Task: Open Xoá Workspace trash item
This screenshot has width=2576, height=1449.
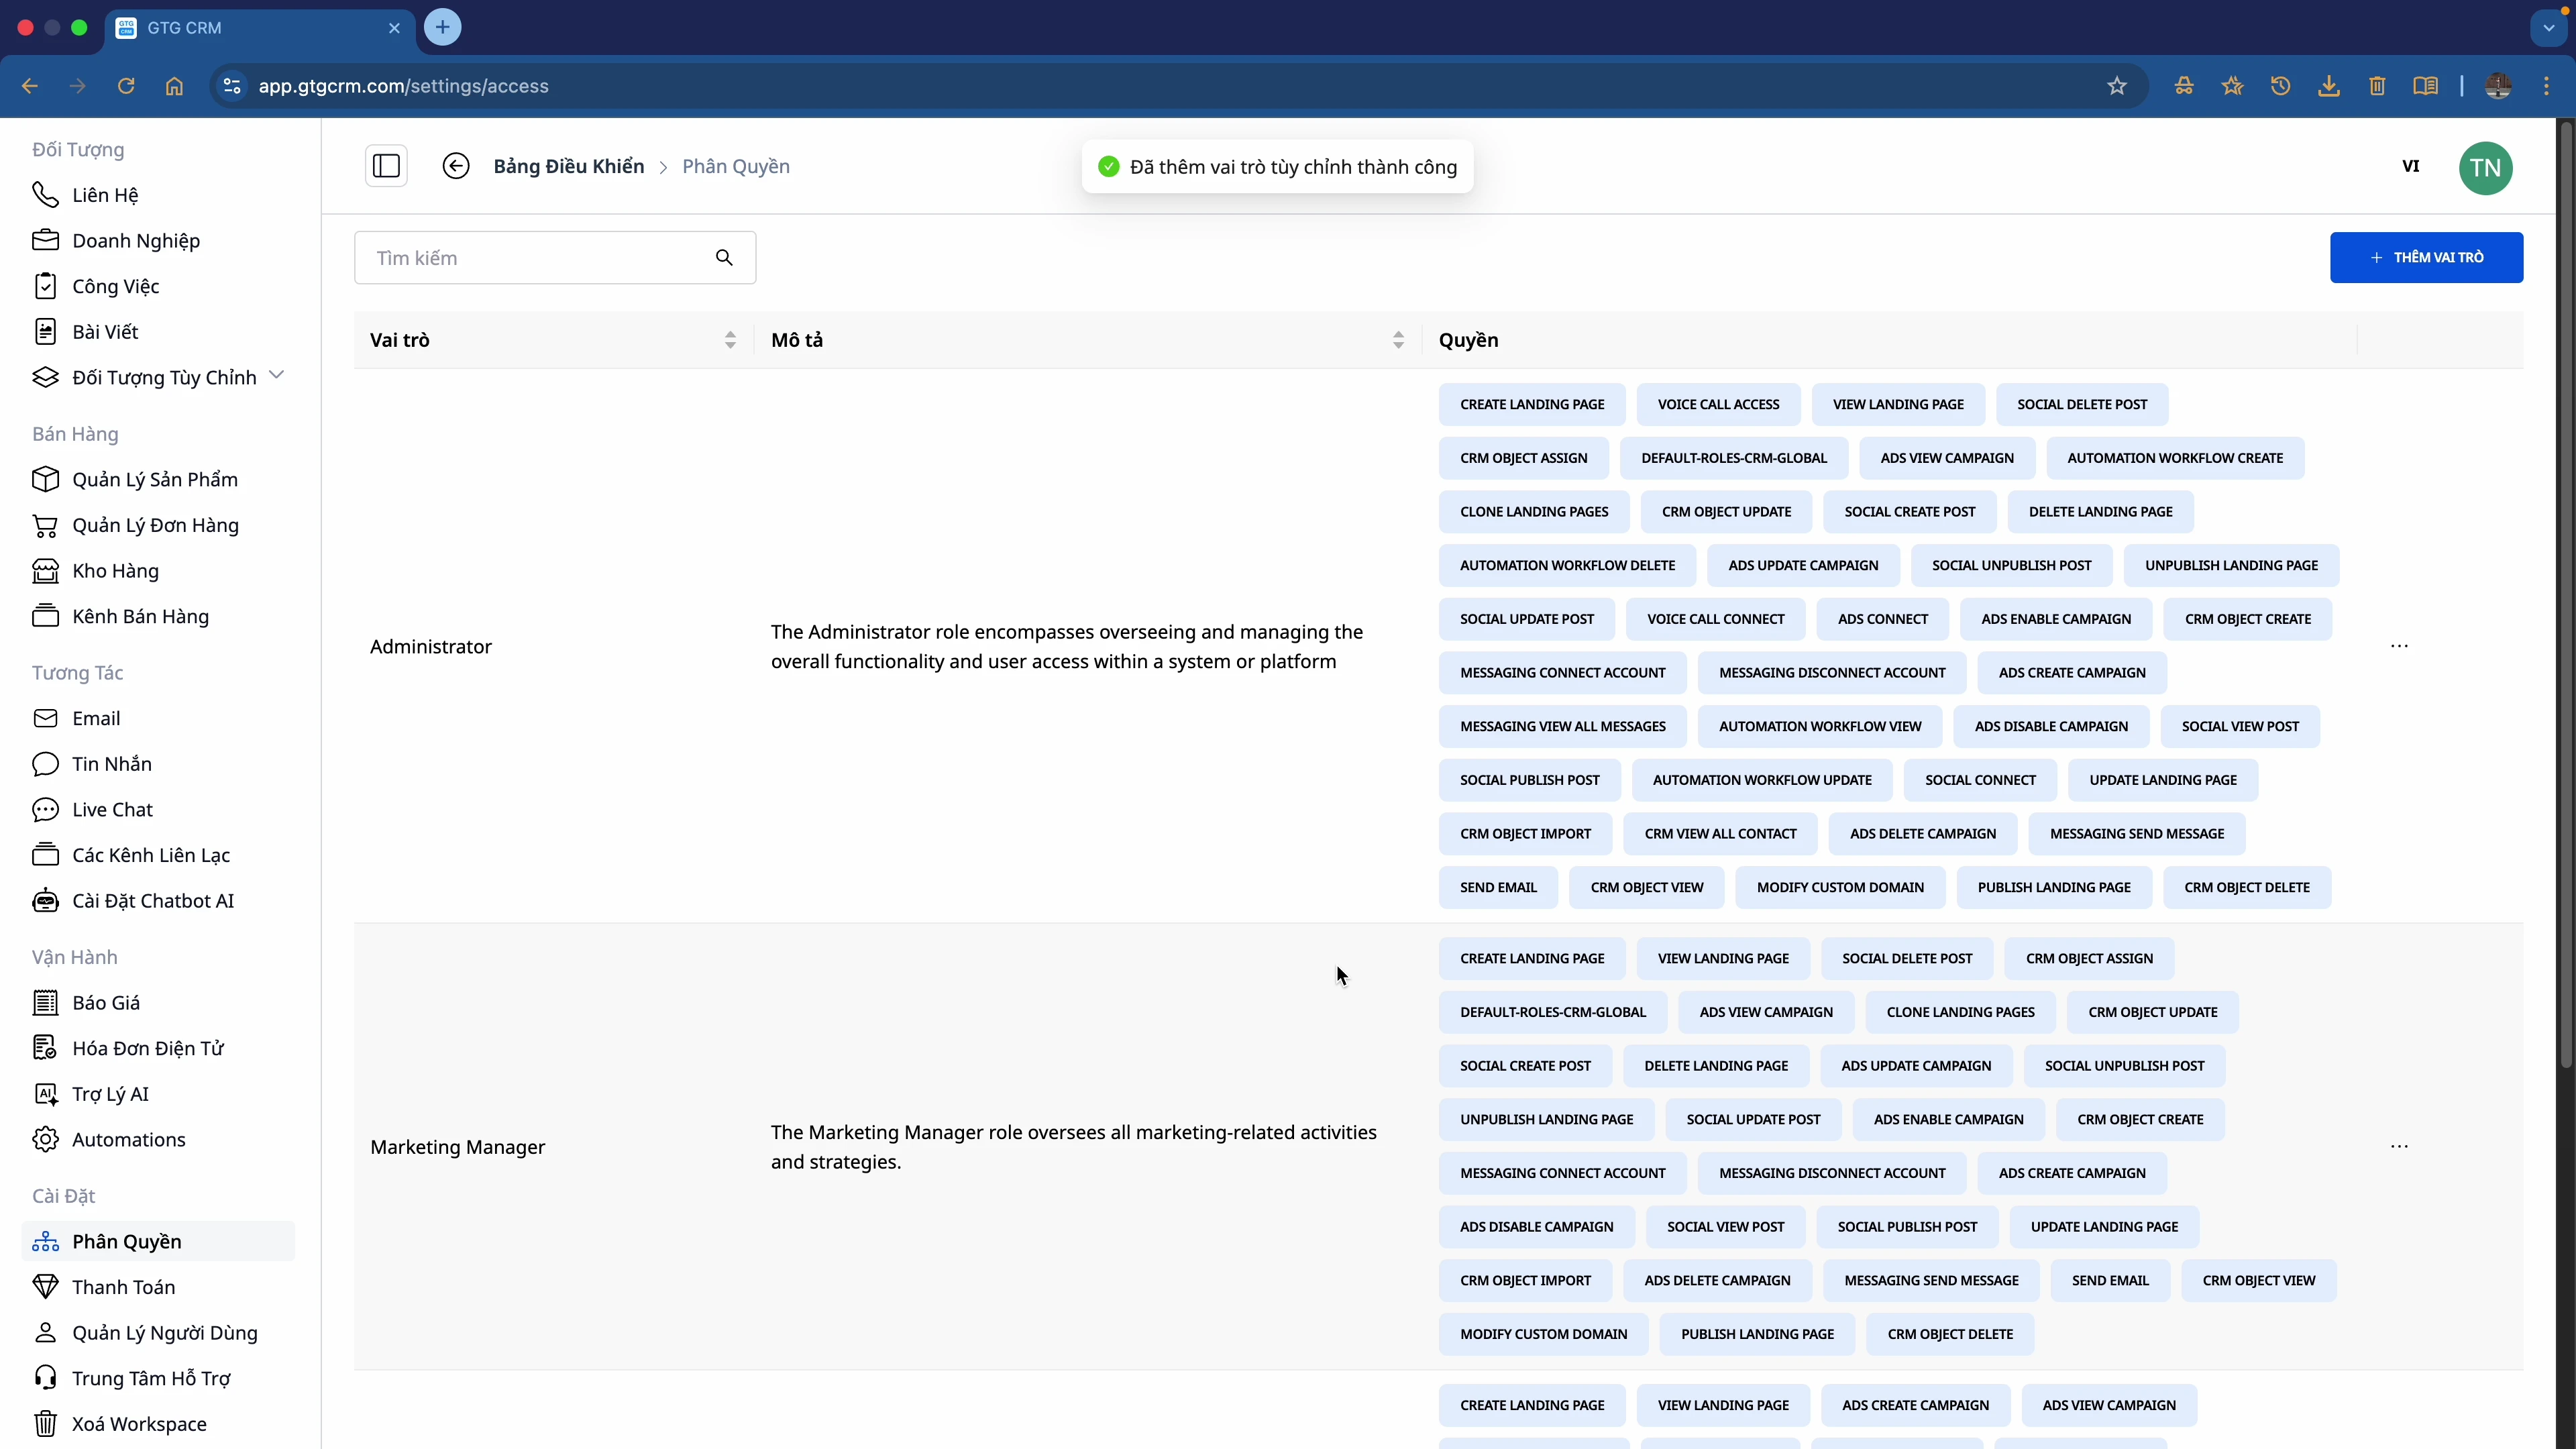Action: pos(138,1423)
